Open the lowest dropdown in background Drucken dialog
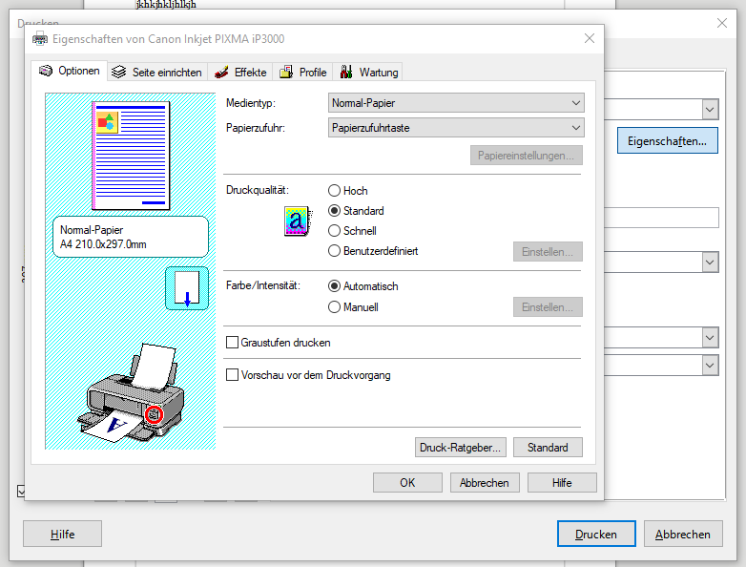 click(x=710, y=366)
